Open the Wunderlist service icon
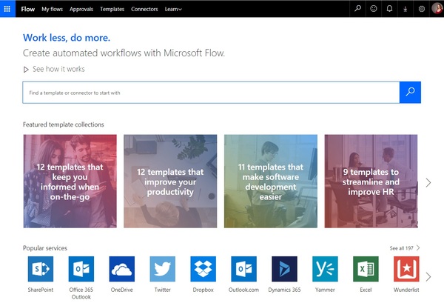This screenshot has width=444, height=303. click(406, 269)
